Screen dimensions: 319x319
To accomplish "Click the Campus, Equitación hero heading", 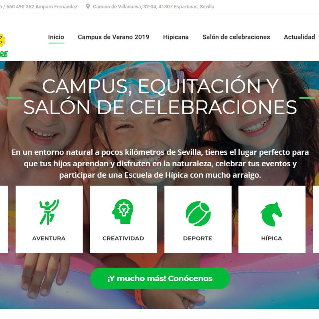I will [160, 97].
